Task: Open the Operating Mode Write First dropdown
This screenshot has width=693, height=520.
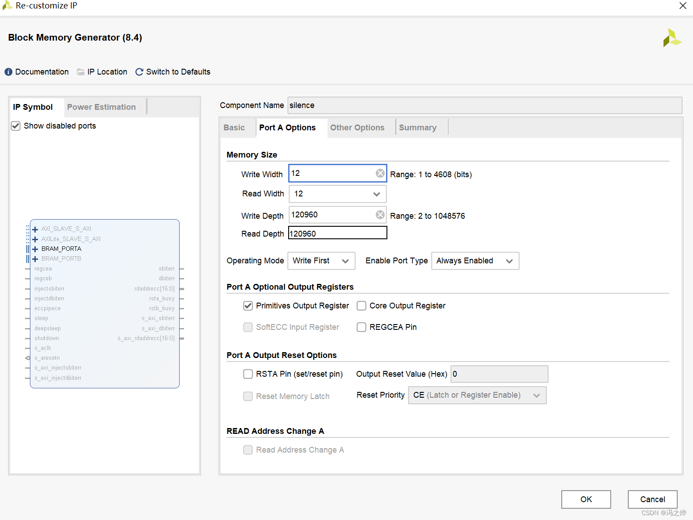Action: click(x=321, y=261)
